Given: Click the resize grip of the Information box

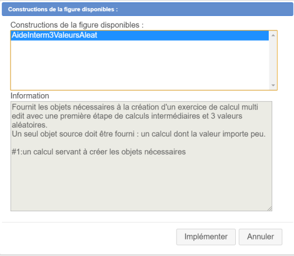Looking at the screenshot, I should click(x=270, y=209).
